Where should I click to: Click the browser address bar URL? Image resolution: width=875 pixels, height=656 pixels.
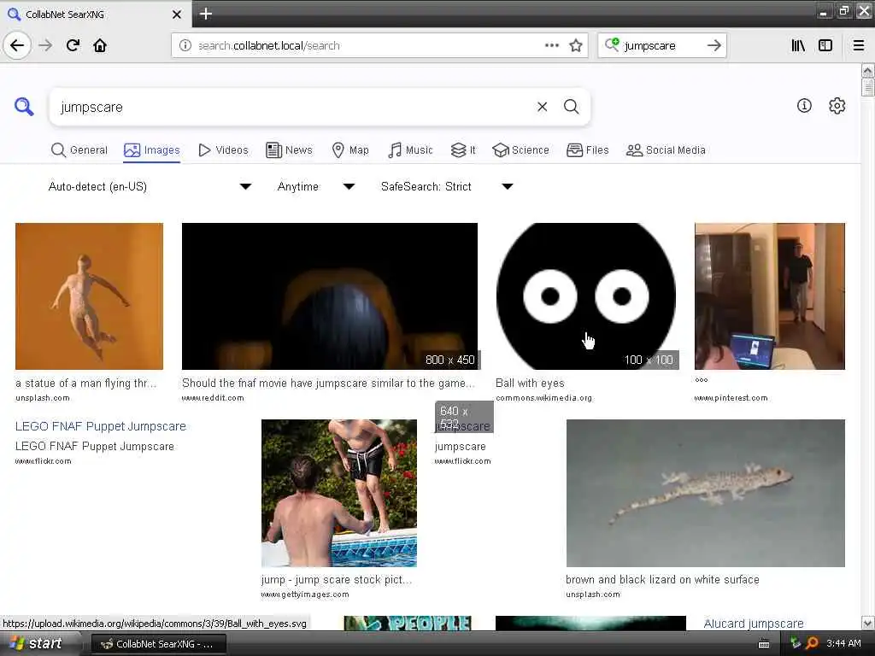coord(366,46)
